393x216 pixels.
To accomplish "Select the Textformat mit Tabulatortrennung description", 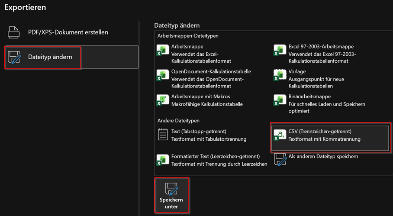I will [x=209, y=139].
